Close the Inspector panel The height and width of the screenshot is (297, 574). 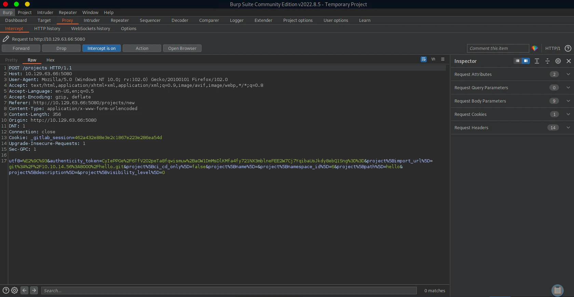point(569,61)
